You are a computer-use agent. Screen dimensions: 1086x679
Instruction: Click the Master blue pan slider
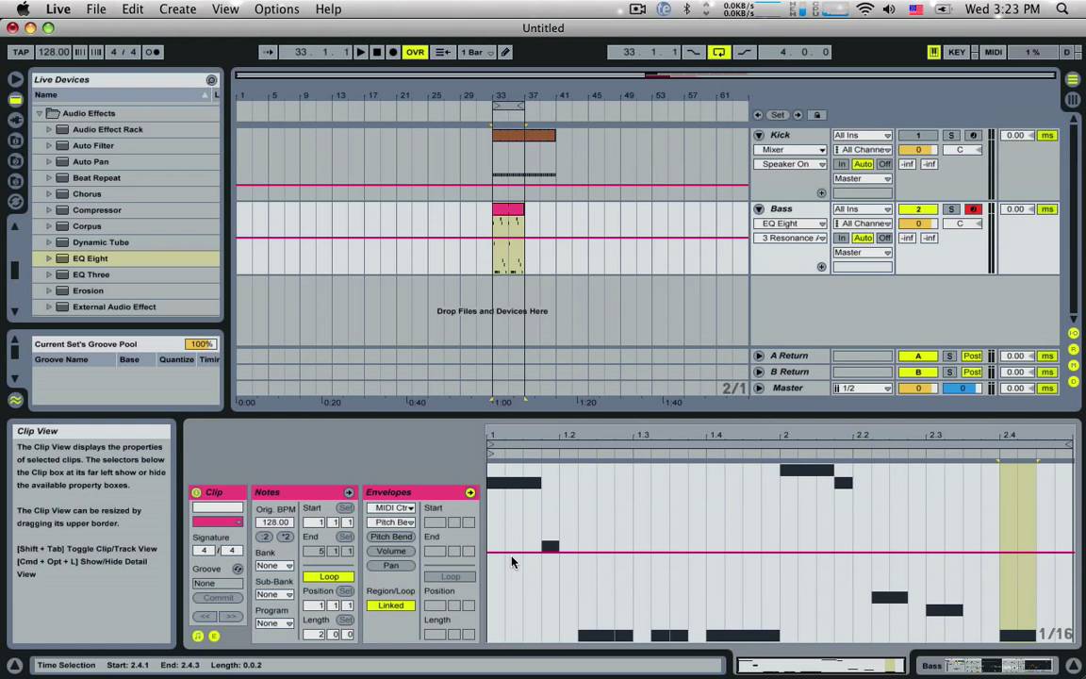[962, 388]
